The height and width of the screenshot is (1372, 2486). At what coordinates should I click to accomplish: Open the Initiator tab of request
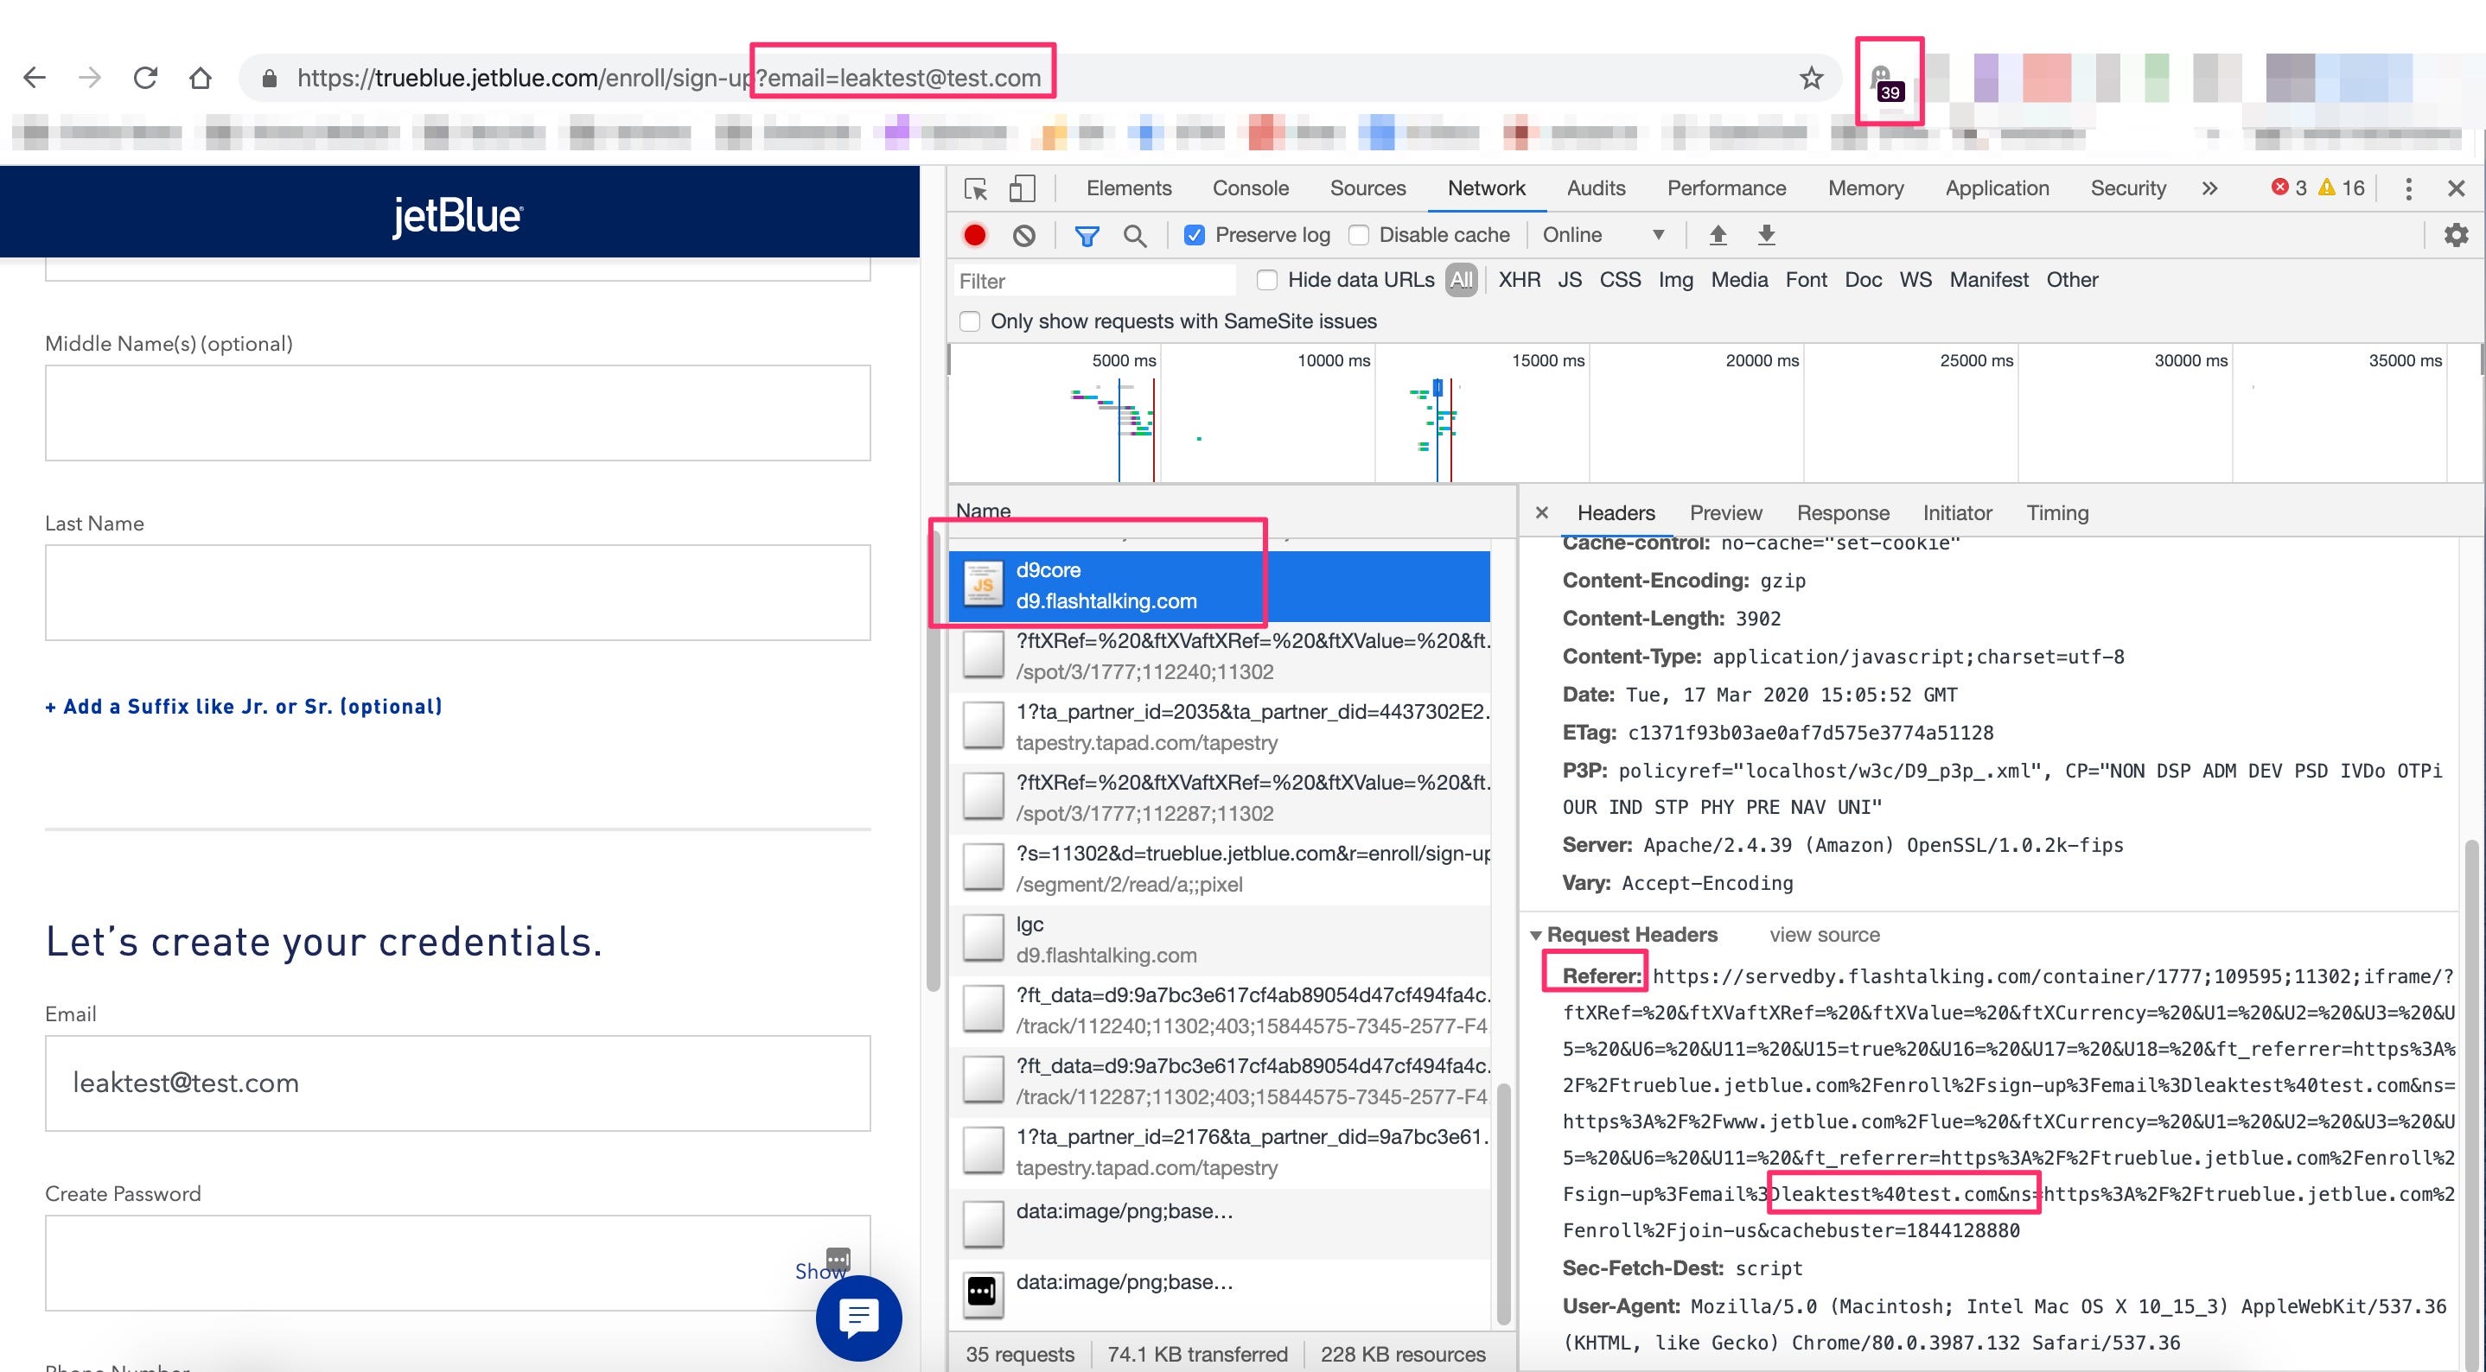click(1956, 513)
